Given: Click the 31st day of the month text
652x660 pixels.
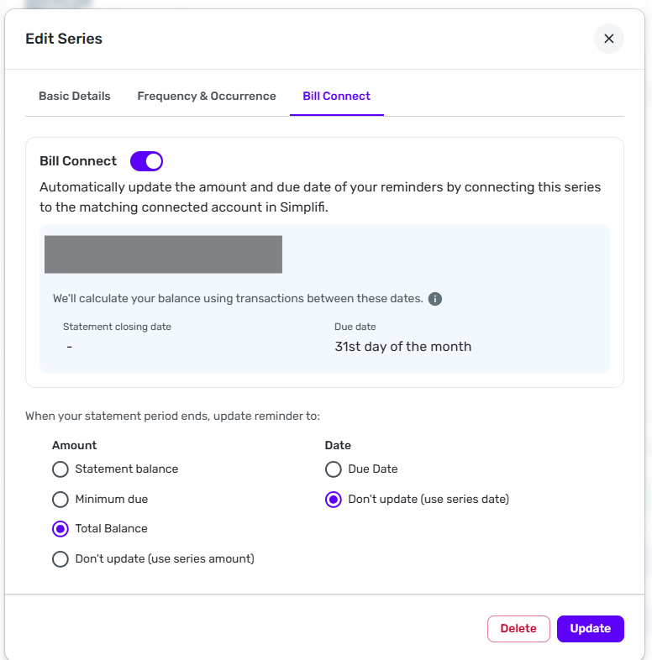Looking at the screenshot, I should 402,347.
